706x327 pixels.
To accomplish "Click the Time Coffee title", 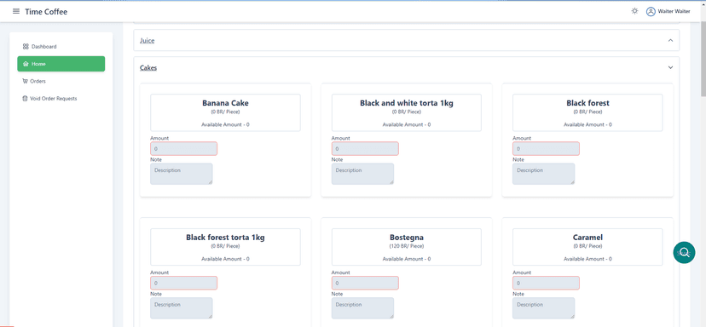I will point(46,12).
